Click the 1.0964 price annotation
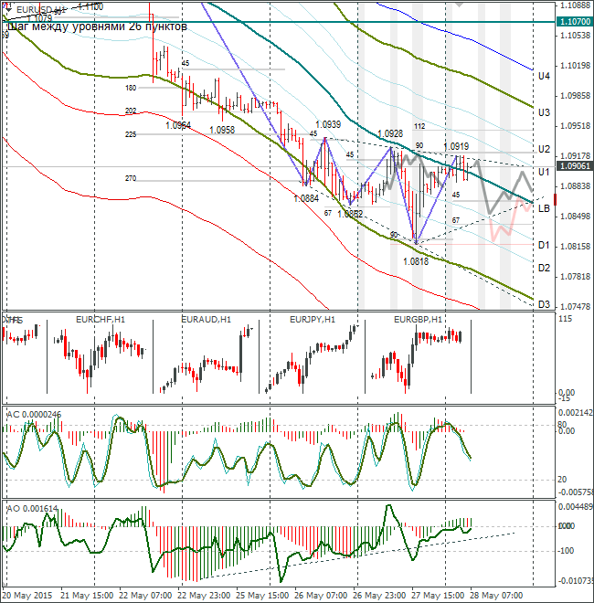Image resolution: width=594 pixels, height=603 pixels. (178, 125)
